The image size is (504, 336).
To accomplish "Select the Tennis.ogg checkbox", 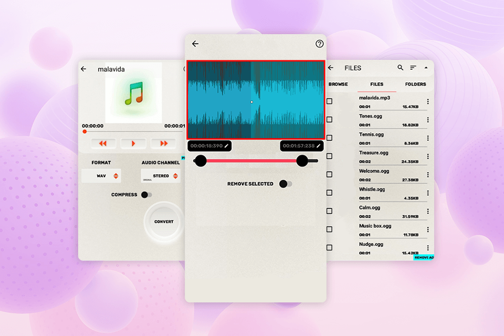I will coord(330,138).
